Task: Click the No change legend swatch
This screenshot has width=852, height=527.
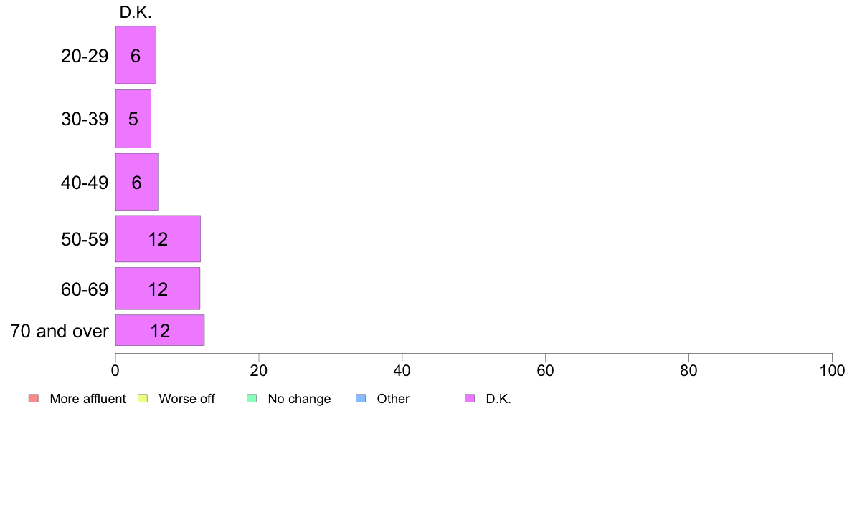Action: pyautogui.click(x=252, y=398)
